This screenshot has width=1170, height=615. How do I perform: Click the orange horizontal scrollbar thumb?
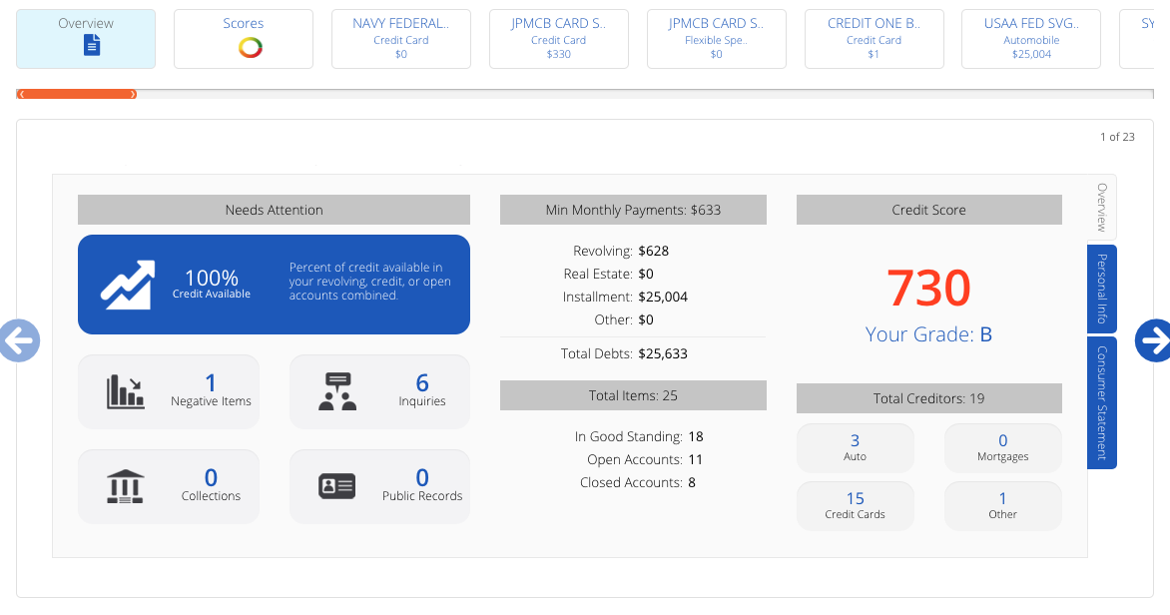click(x=77, y=94)
